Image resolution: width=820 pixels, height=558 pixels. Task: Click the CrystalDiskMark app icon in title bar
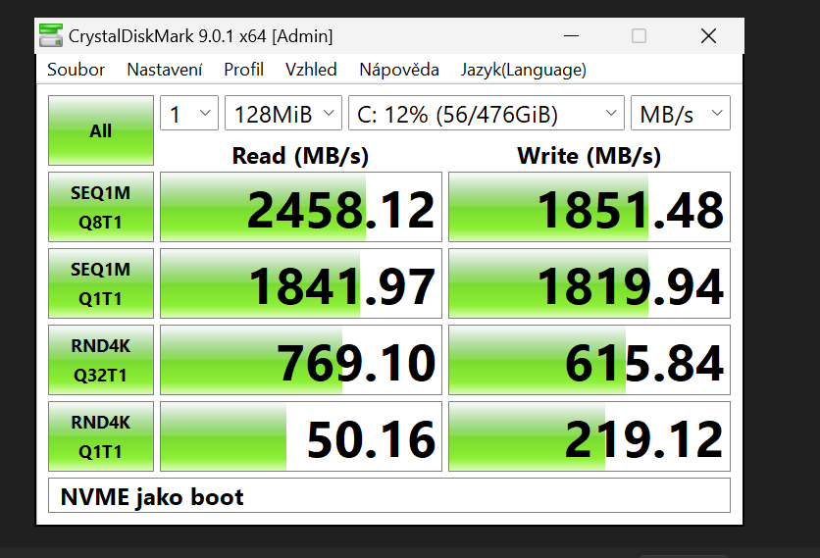click(x=51, y=36)
